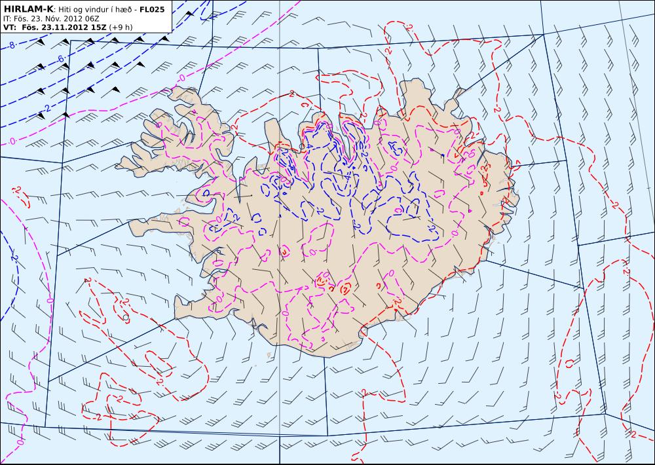Click the FL025 flight level label
Viewport: 655px width, 465px height.
(x=152, y=9)
